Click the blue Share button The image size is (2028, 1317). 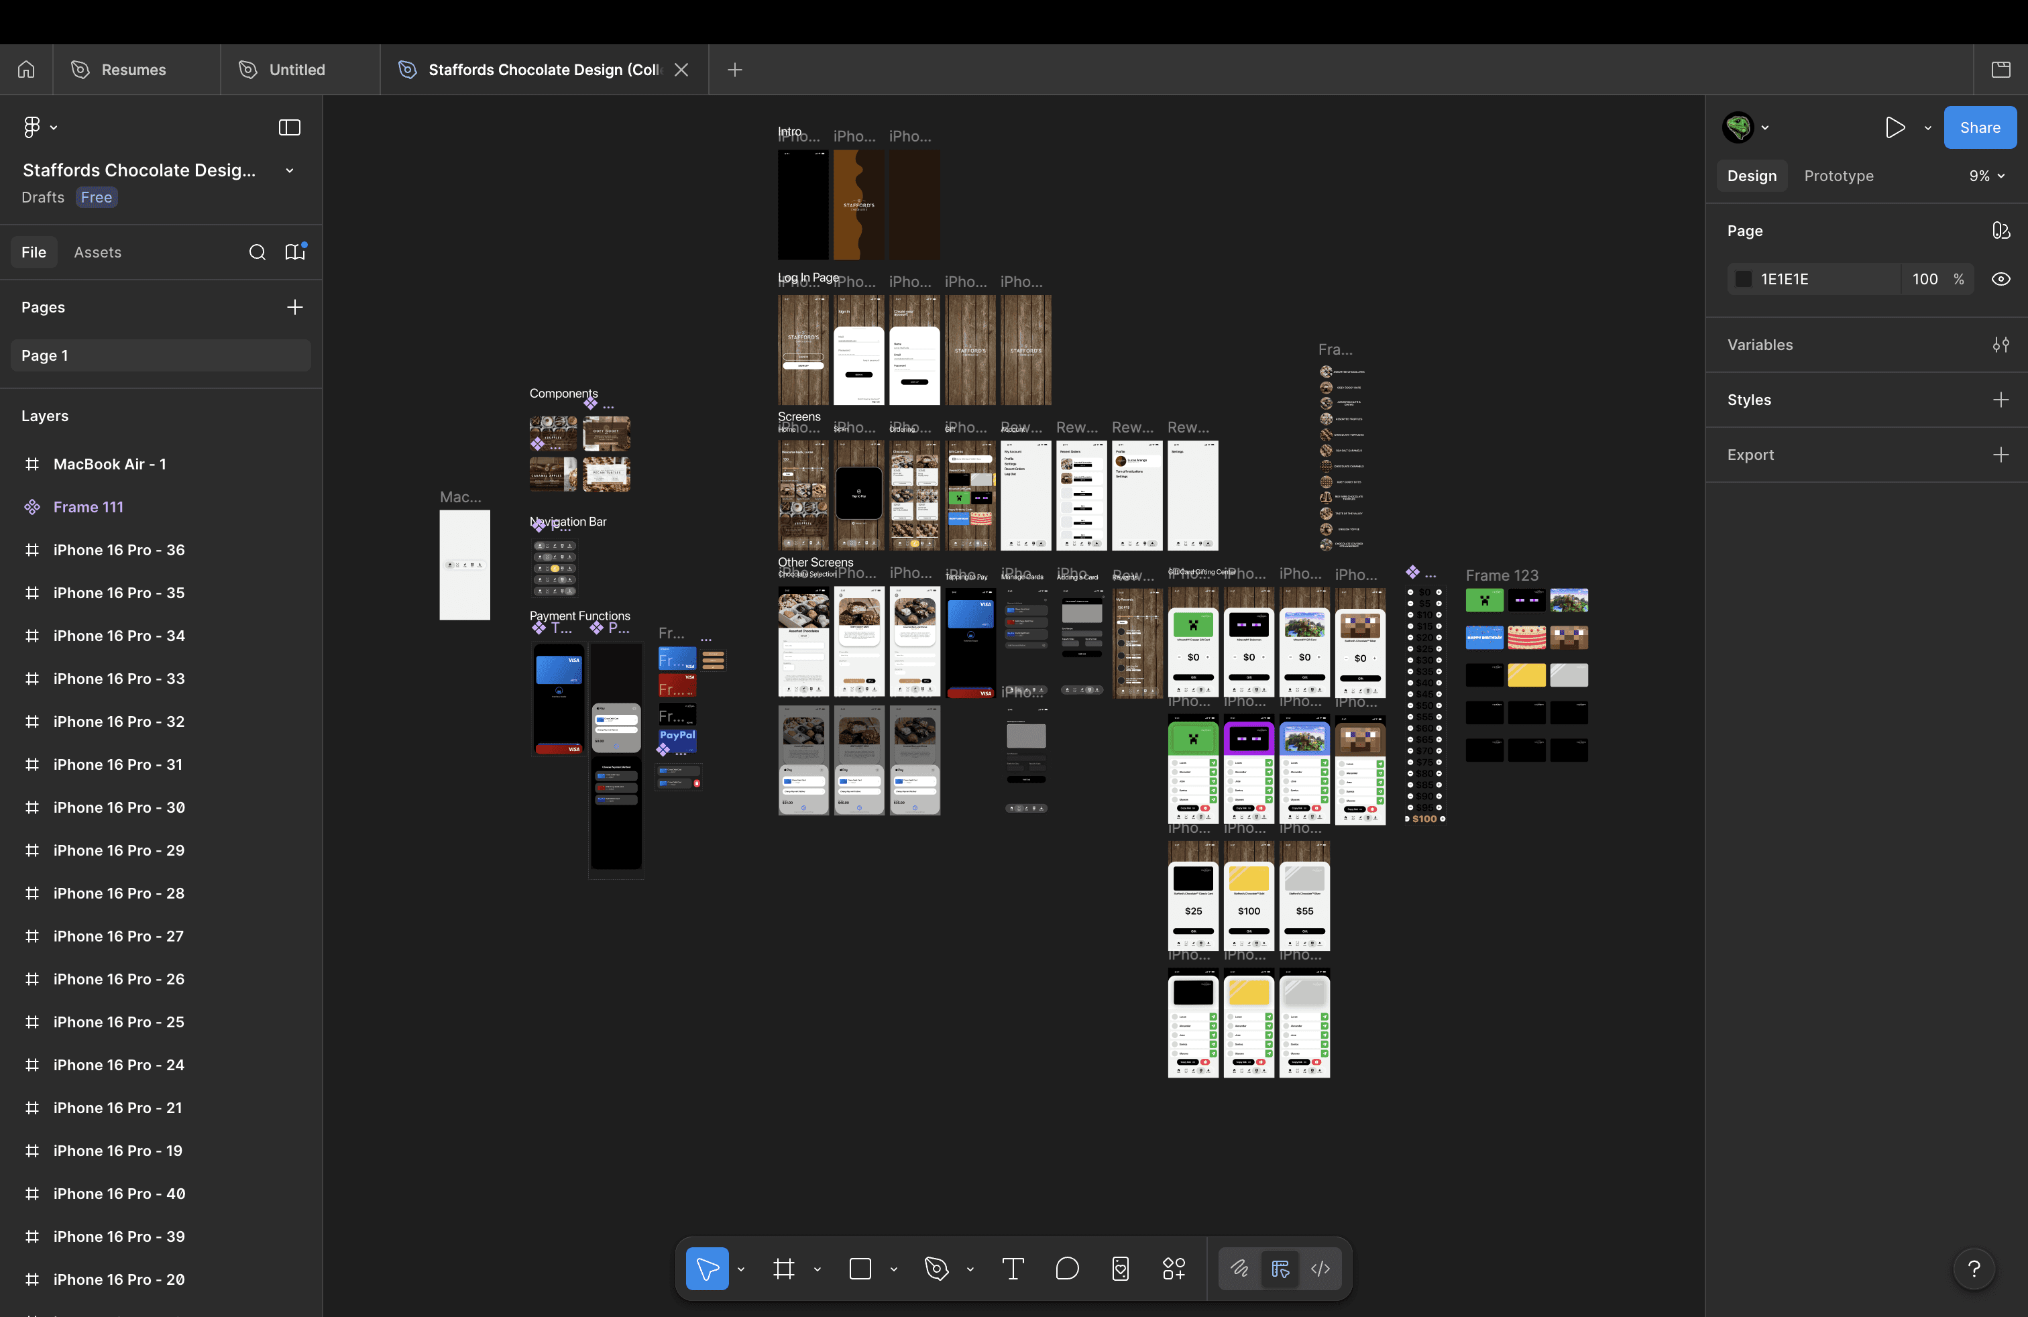tap(1978, 128)
